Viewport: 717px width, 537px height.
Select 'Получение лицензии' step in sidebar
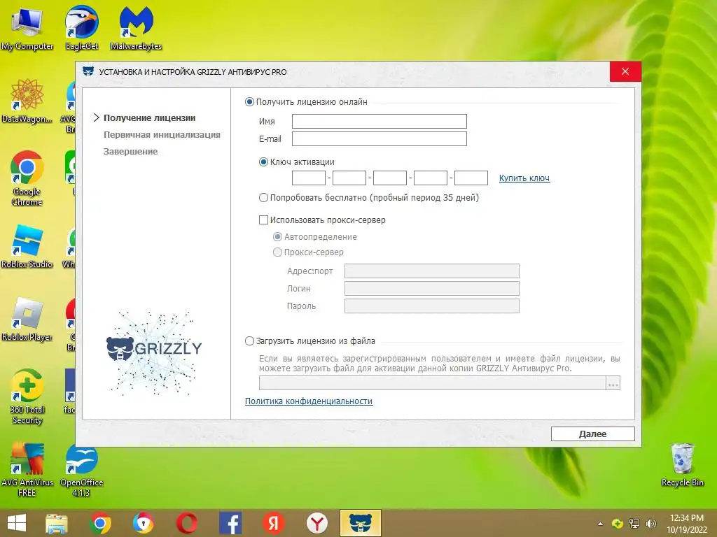tap(150, 117)
